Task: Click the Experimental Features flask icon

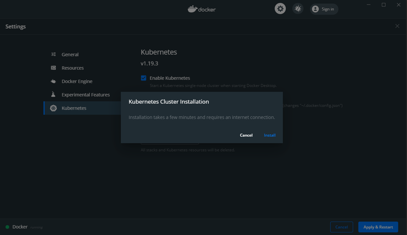Action: click(53, 94)
